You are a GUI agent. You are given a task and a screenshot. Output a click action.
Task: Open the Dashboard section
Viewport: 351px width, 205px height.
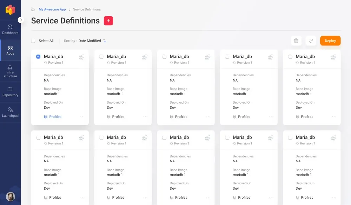[x=10, y=30]
